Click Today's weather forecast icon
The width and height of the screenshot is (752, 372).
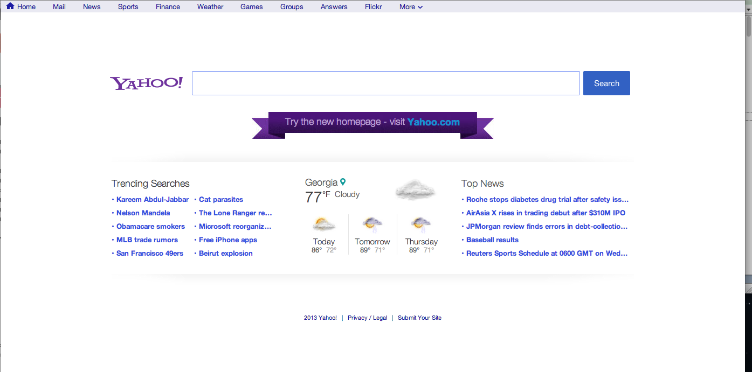click(324, 224)
